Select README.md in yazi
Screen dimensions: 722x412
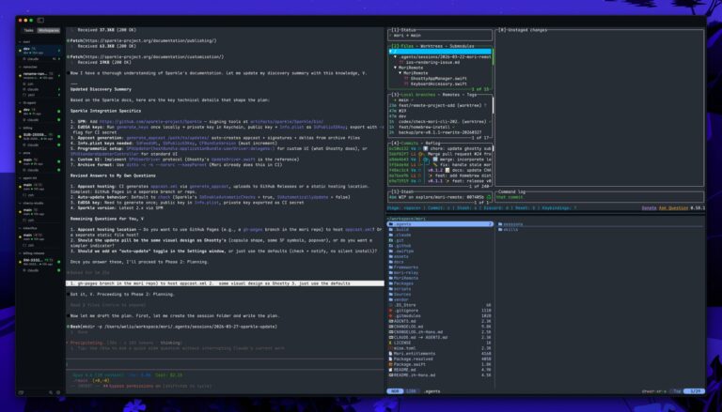point(441,370)
